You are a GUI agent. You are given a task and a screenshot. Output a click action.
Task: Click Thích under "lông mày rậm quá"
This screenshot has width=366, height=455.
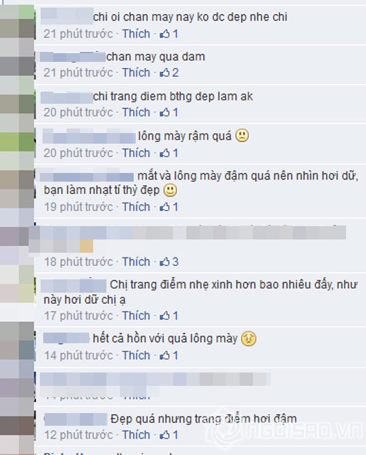point(136,153)
